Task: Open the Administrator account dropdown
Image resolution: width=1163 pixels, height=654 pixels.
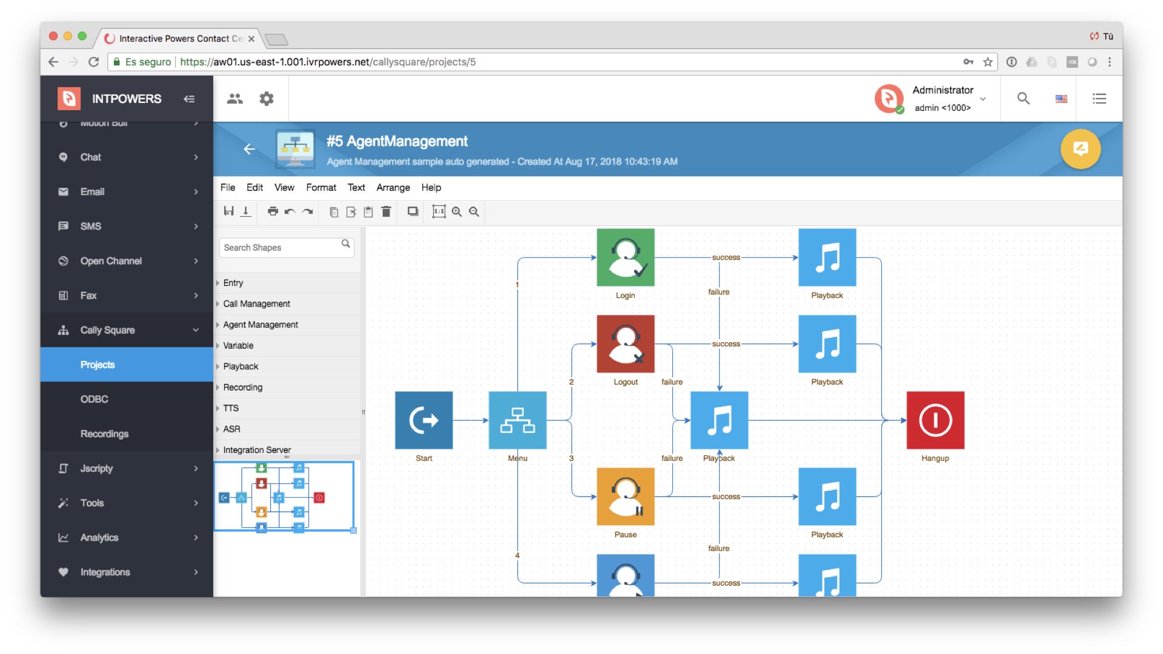Action: (982, 99)
